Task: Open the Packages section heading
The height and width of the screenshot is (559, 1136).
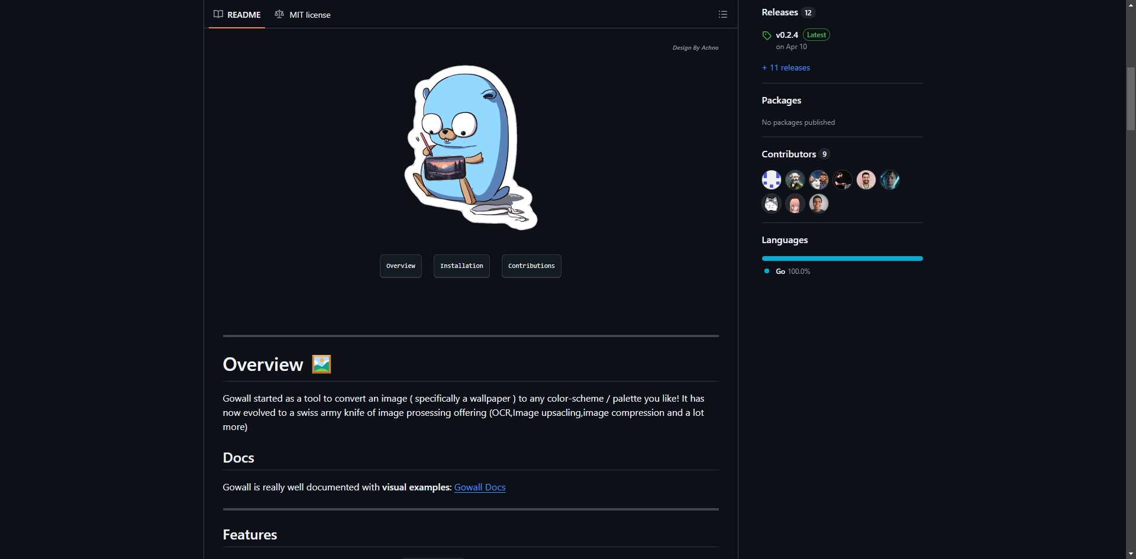Action: point(781,101)
